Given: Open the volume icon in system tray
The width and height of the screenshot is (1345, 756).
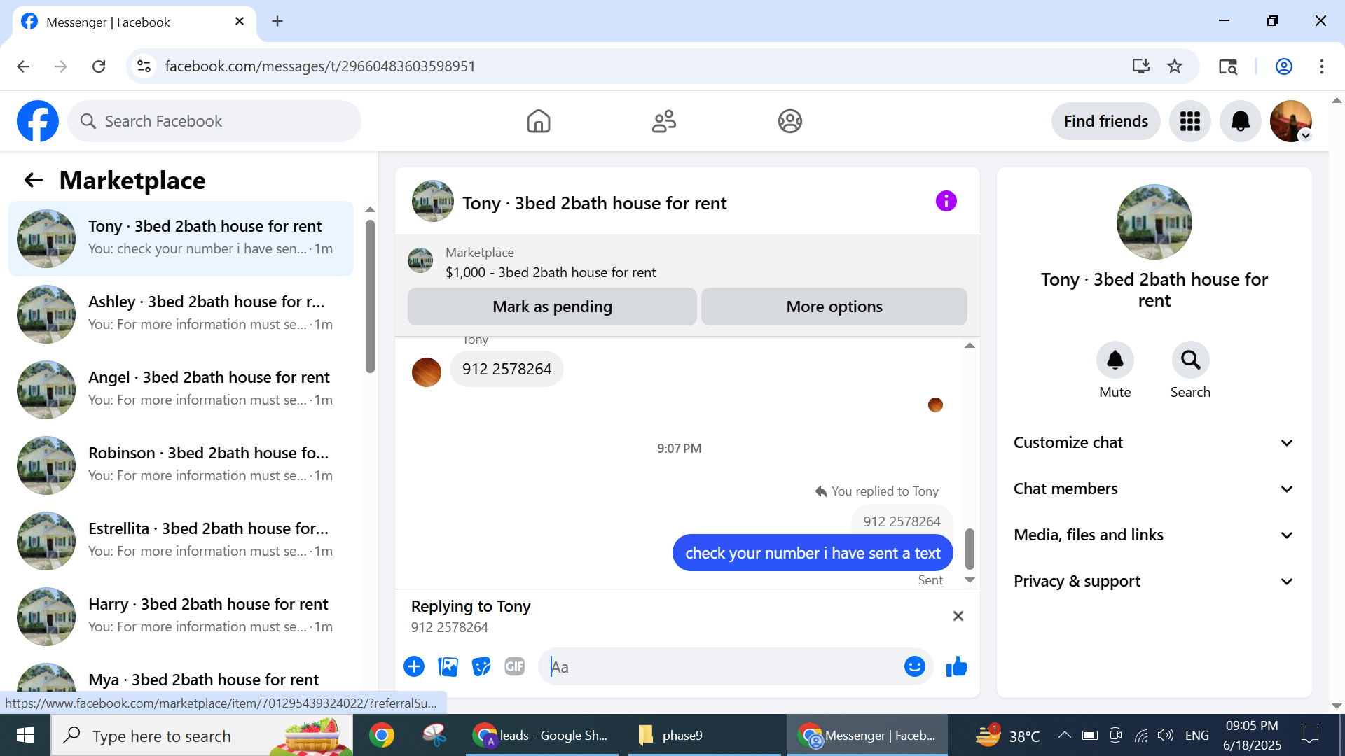Looking at the screenshot, I should [x=1165, y=735].
